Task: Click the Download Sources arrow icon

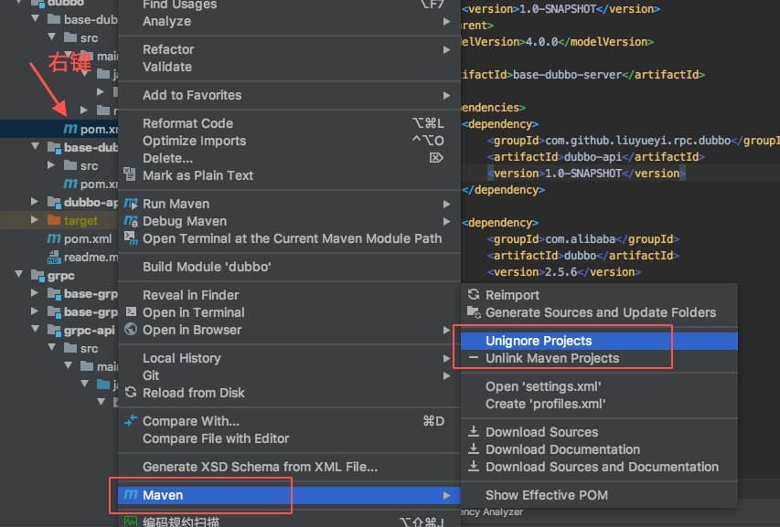Action: click(x=474, y=432)
